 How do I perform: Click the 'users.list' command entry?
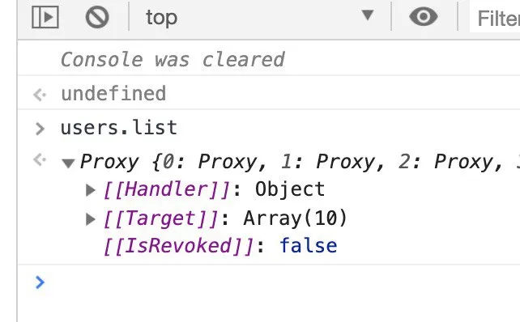119,128
